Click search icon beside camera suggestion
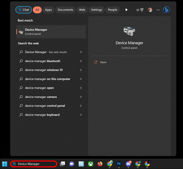Image resolution: width=183 pixels, height=169 pixels. pyautogui.click(x=21, y=97)
